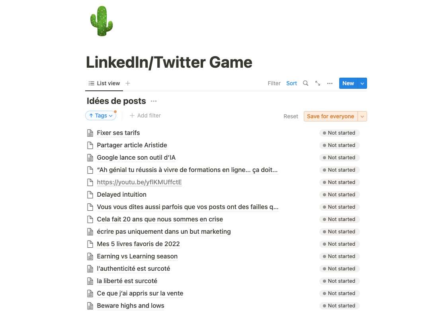
Task: Click the expand full page arrows icon
Action: 318,83
